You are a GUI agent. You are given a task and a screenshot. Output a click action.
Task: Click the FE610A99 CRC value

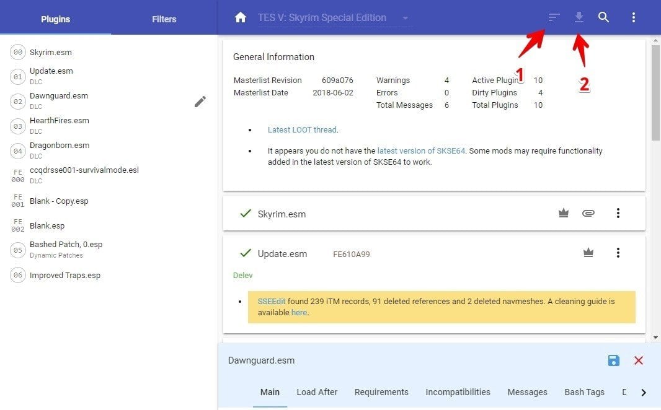352,255
